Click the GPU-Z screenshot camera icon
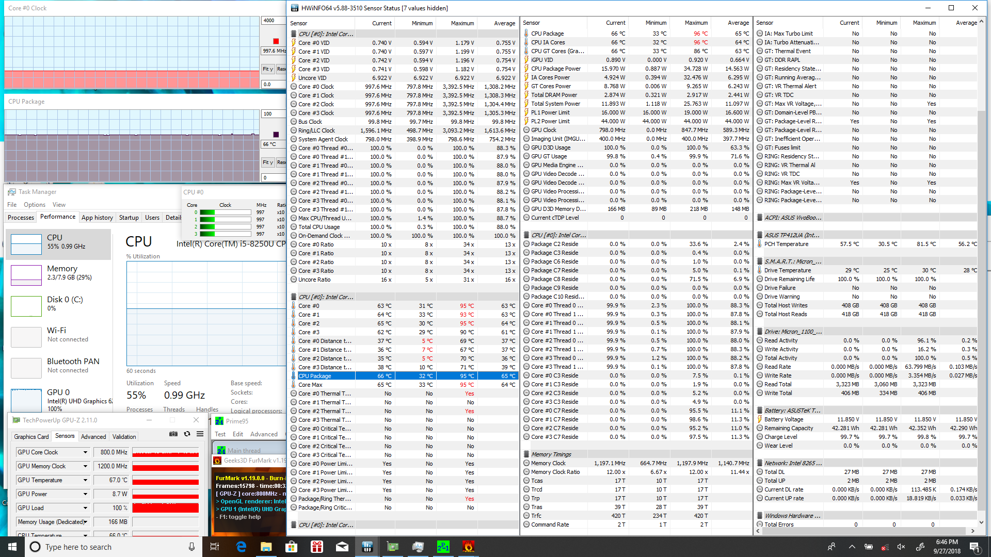This screenshot has width=991, height=557. (x=173, y=434)
